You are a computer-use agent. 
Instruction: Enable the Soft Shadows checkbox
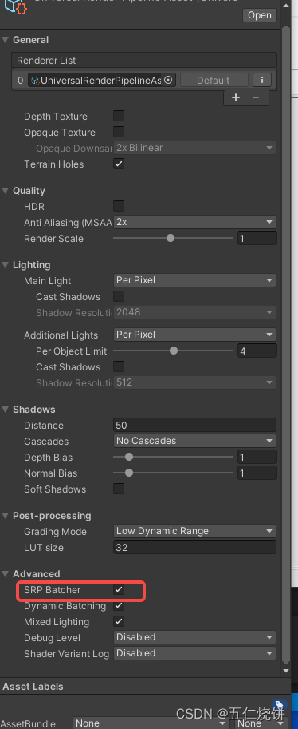pyautogui.click(x=119, y=489)
